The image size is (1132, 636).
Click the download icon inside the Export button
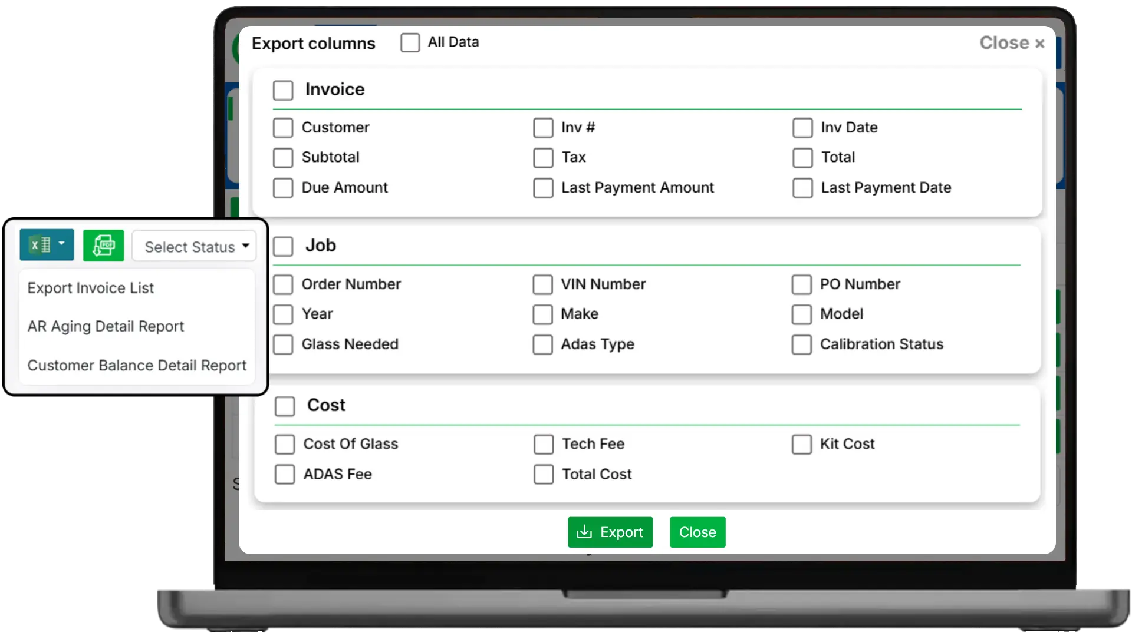point(585,532)
